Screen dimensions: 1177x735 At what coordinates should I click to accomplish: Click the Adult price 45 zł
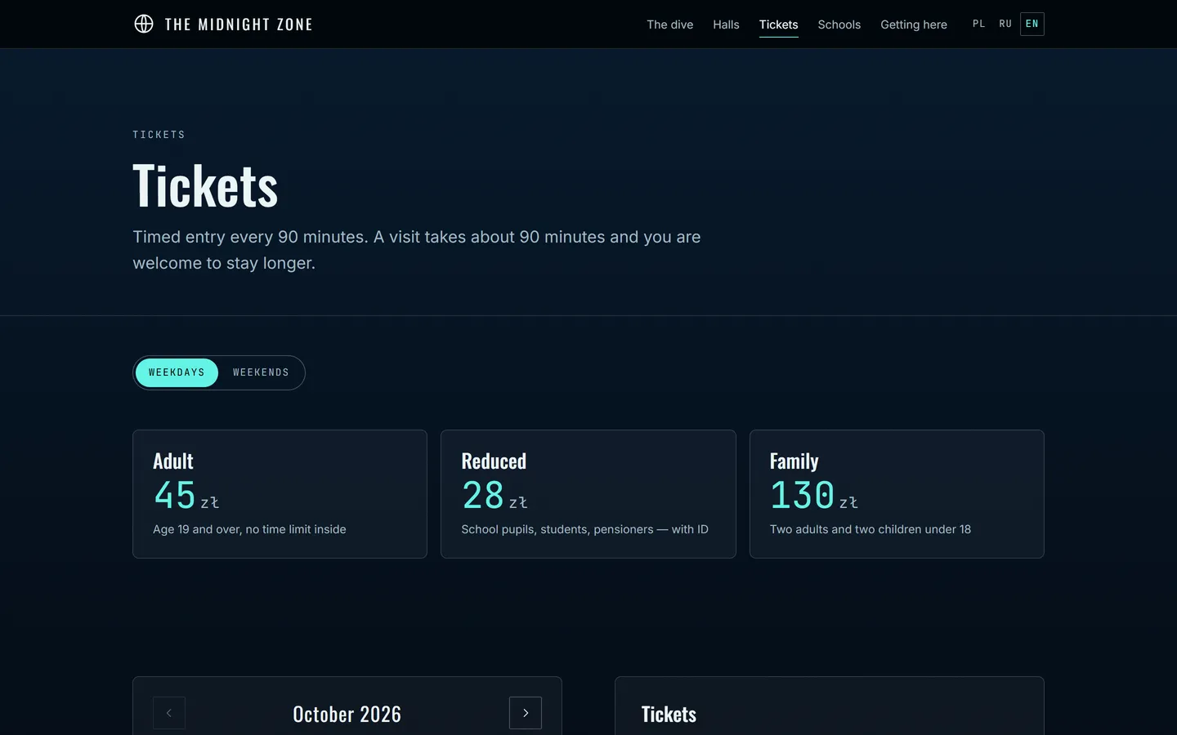pos(186,495)
